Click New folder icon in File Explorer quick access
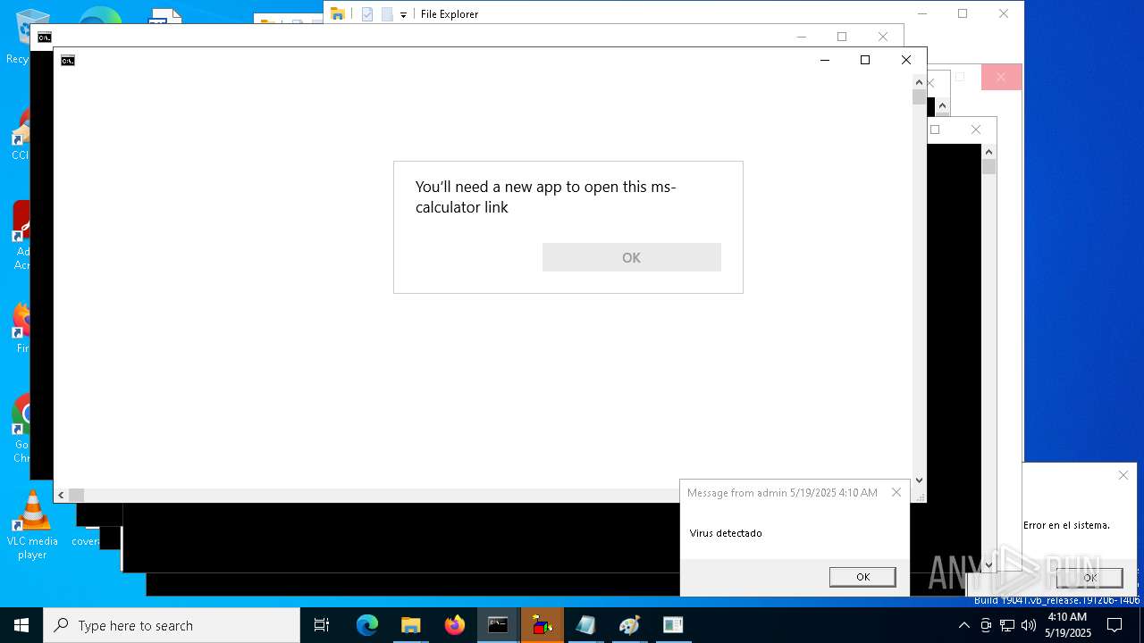Screen dimensions: 1144x643 tap(386, 13)
